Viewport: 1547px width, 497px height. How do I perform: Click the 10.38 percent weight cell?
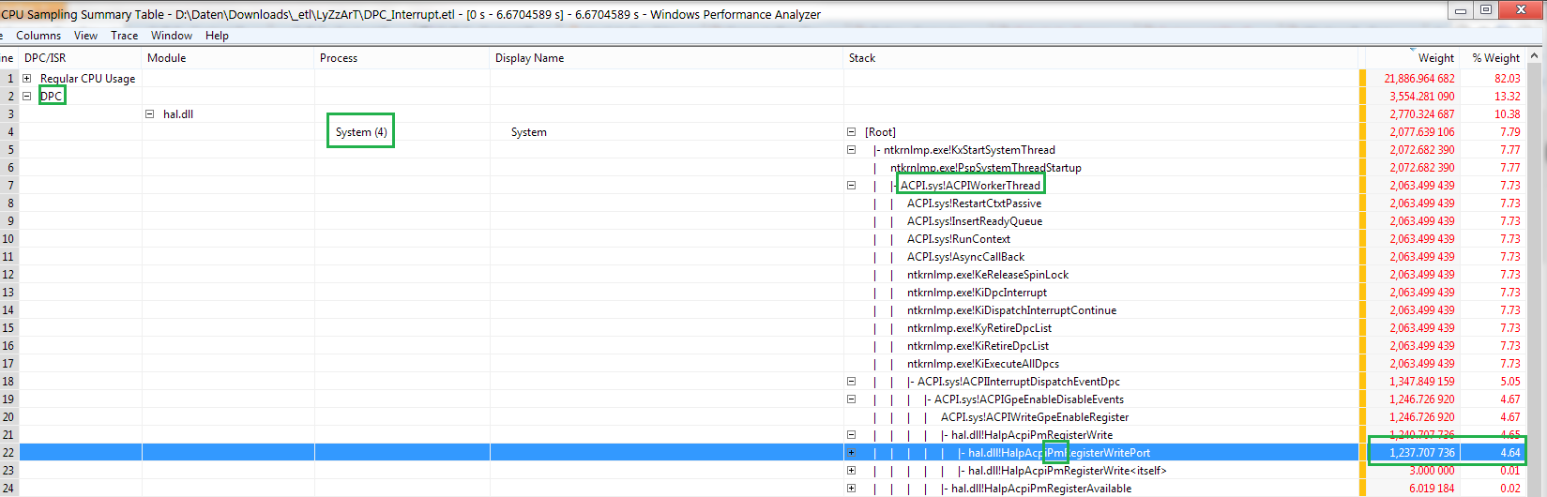1508,114
